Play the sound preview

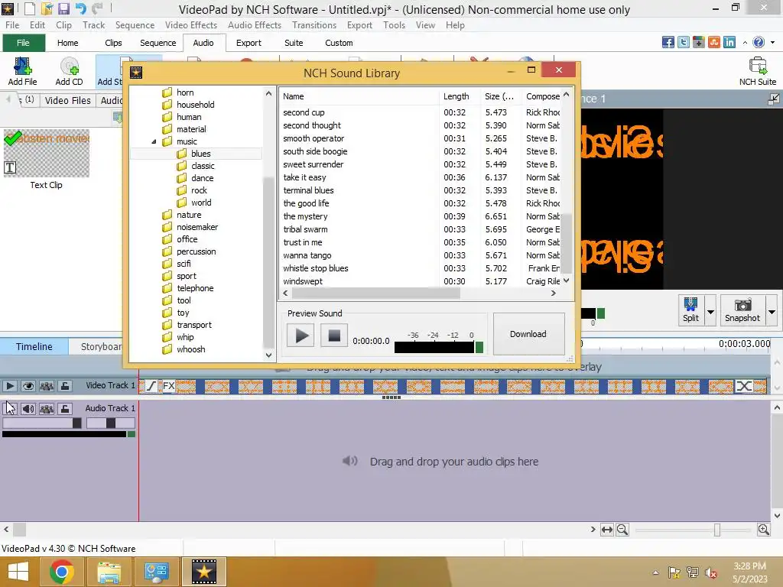pyautogui.click(x=301, y=336)
